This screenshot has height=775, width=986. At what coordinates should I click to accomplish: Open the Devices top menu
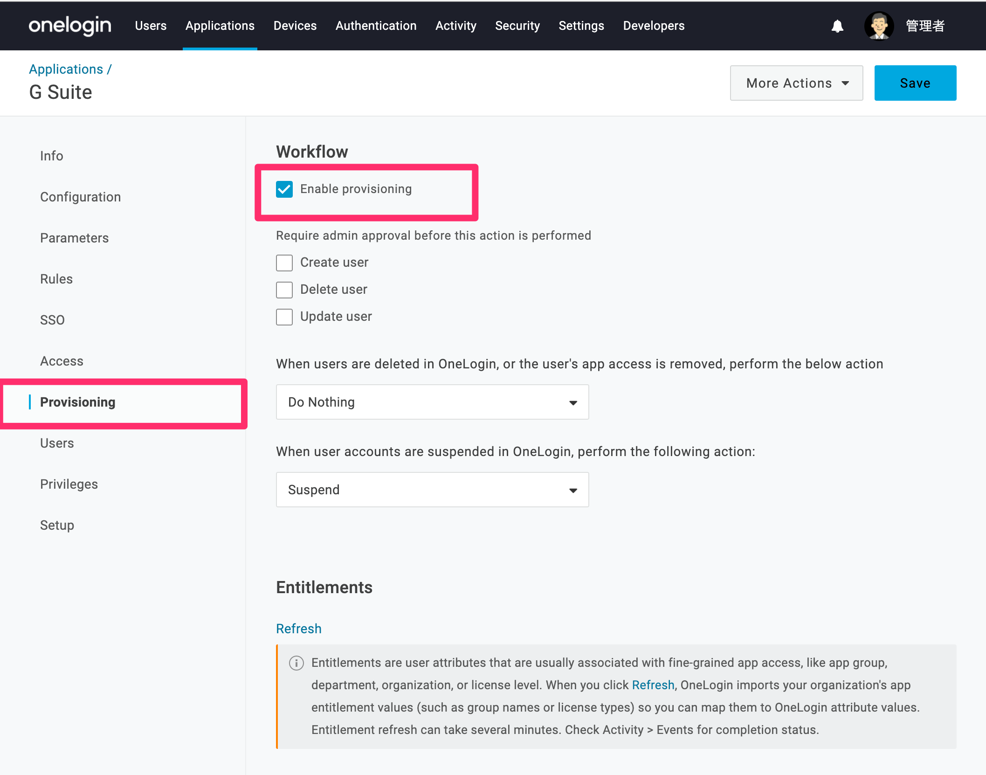(x=295, y=26)
